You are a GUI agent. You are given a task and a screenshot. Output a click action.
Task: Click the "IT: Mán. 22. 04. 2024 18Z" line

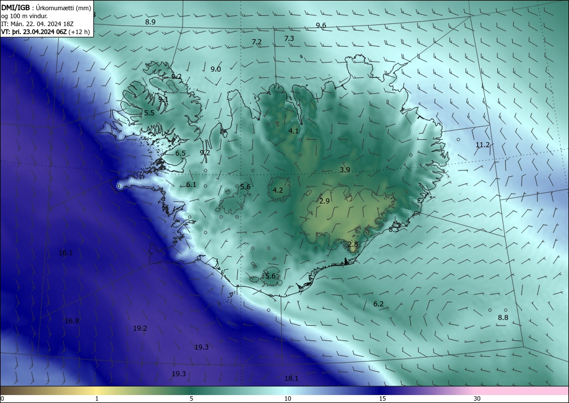[x=38, y=24]
